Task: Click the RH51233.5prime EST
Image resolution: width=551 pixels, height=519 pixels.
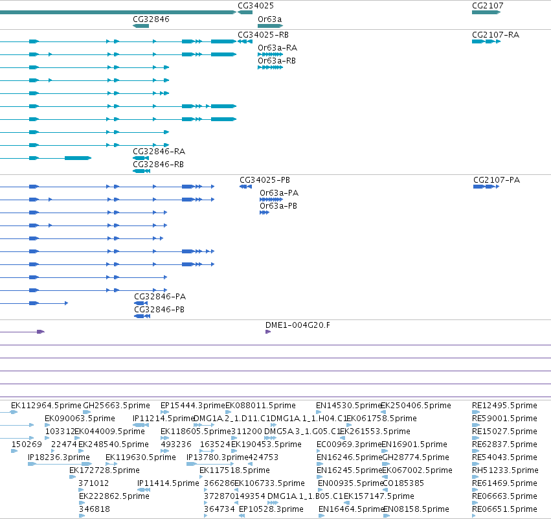Action: click(475, 477)
